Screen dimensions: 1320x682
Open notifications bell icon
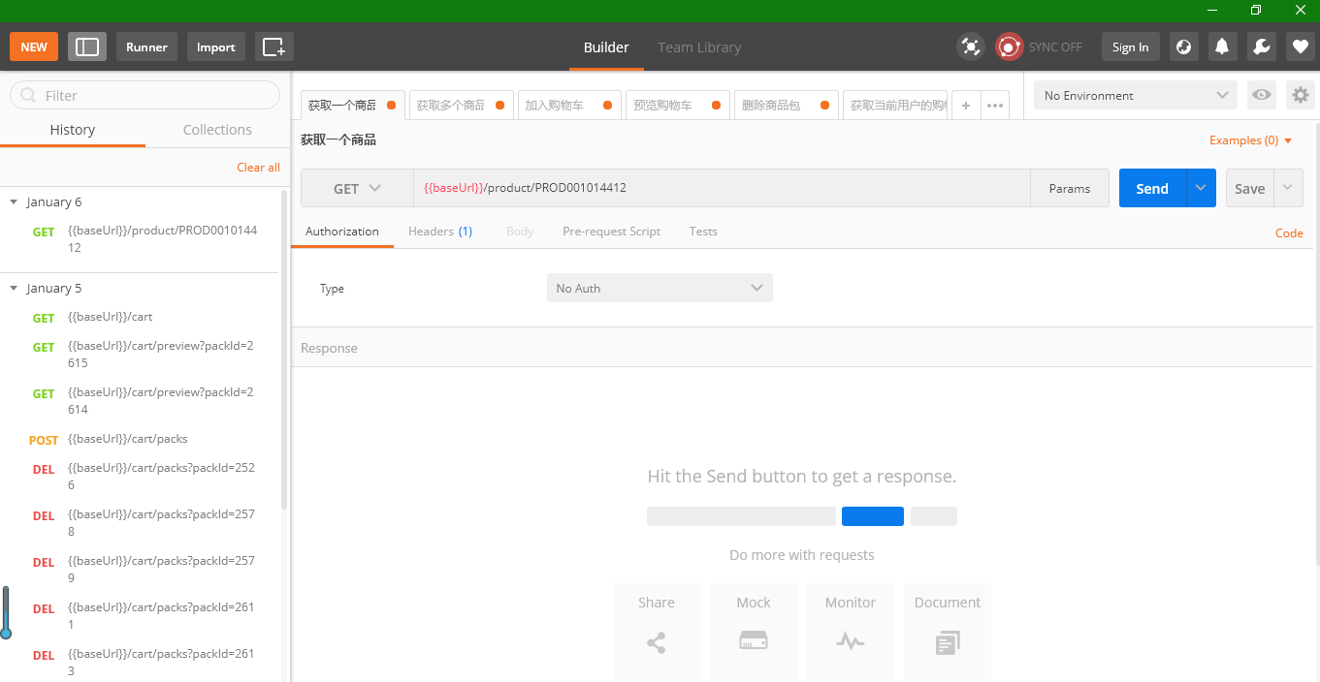point(1222,46)
